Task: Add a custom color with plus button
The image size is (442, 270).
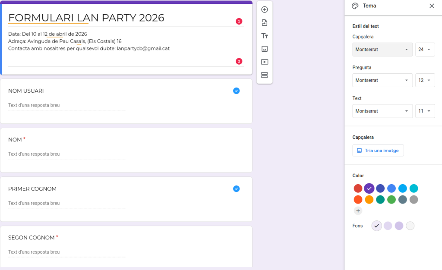Action: [358, 211]
